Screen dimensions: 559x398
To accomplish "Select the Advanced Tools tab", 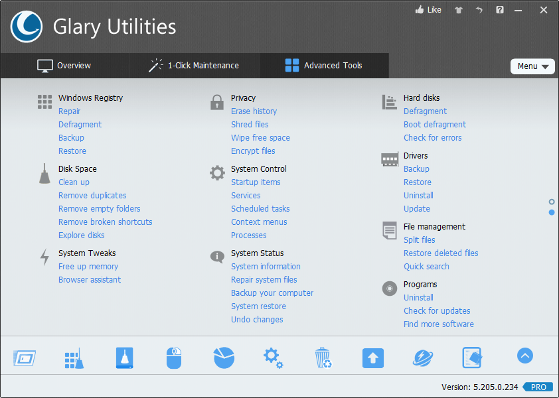I will point(324,66).
